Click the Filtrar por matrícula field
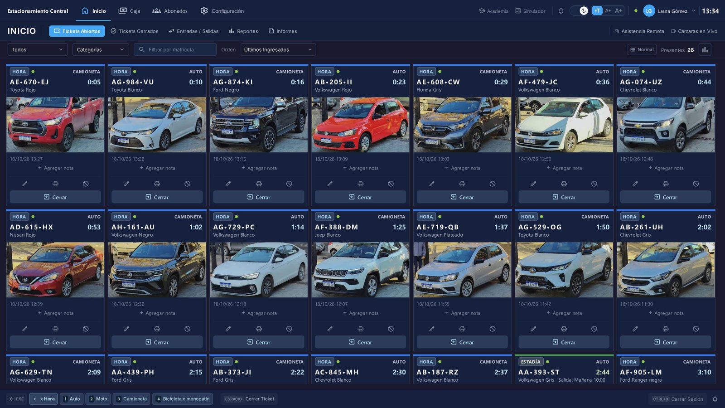This screenshot has width=725, height=408. pos(175,49)
